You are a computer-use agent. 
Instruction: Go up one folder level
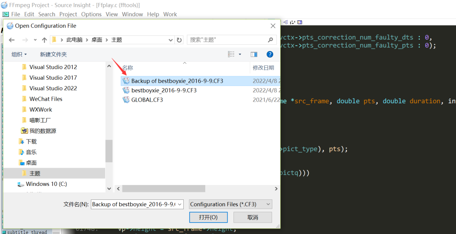pos(44,40)
